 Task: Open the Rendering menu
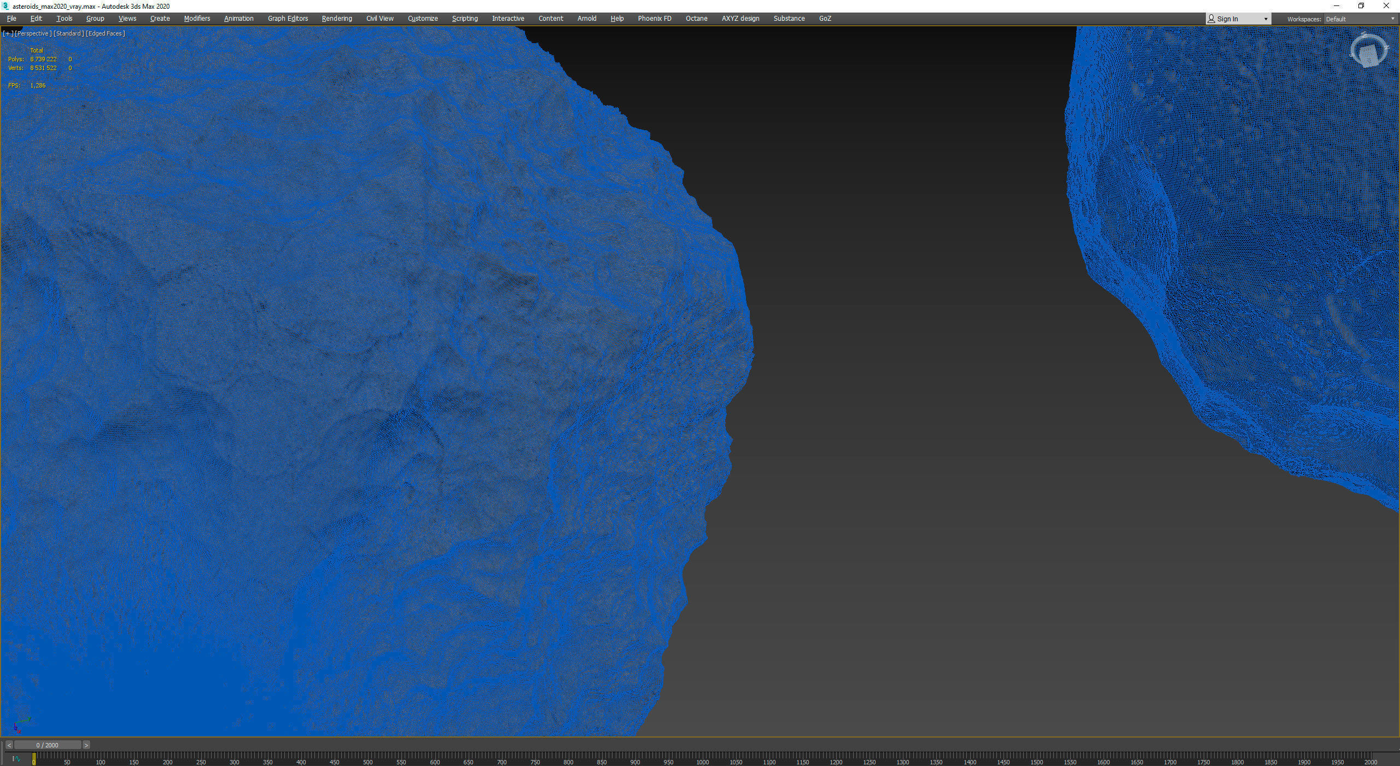(x=337, y=19)
